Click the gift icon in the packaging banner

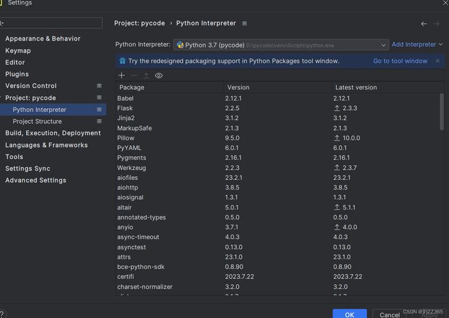[x=122, y=61]
